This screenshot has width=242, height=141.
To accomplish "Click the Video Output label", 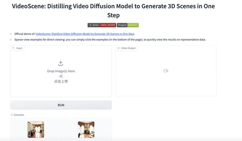I will pyautogui.click(x=128, y=48).
